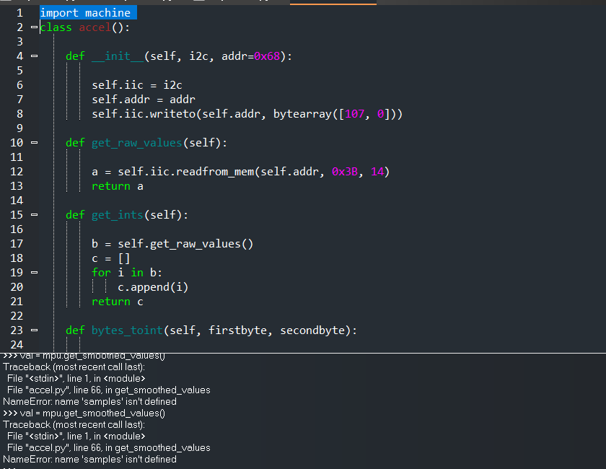Click 'self.addr = addr' statement
This screenshot has height=469, width=606.
(144, 100)
